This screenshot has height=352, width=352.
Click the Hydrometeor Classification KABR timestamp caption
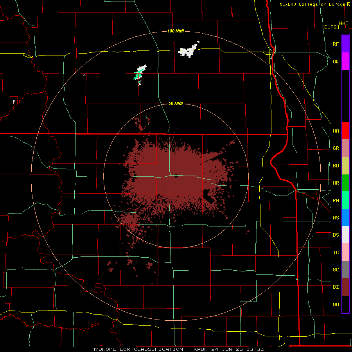(178, 349)
